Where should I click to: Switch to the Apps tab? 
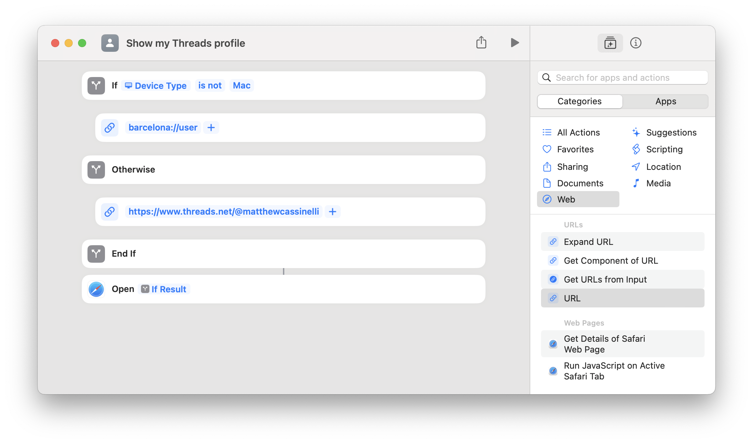coord(666,101)
